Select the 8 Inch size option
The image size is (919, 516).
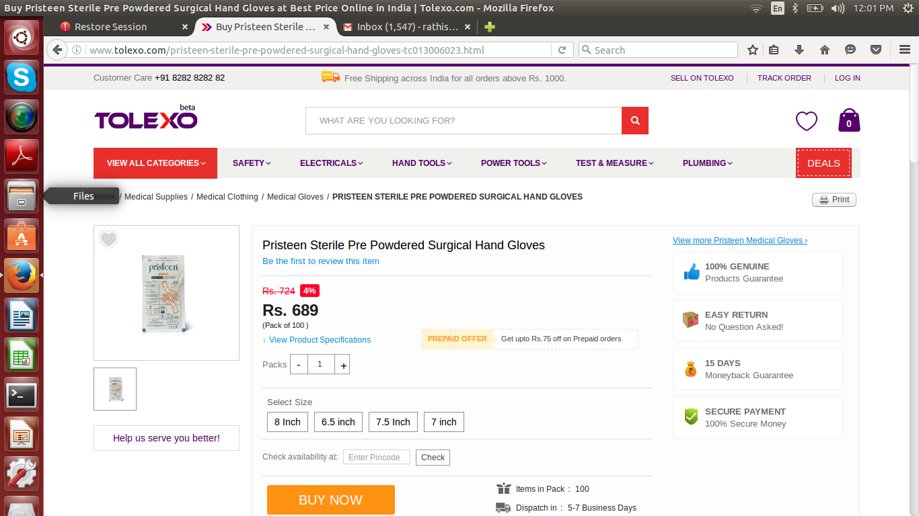(287, 422)
